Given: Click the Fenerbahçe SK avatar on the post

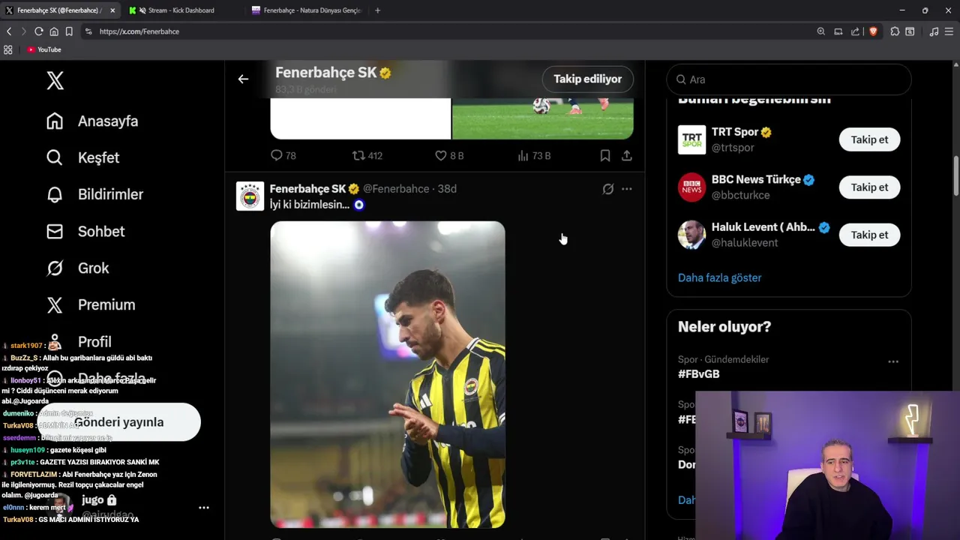Looking at the screenshot, I should pyautogui.click(x=250, y=196).
